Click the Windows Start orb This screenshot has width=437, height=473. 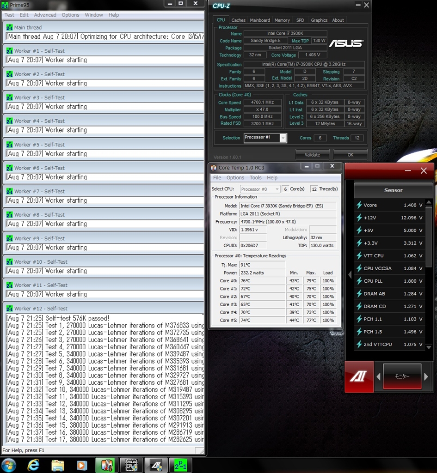(9, 465)
